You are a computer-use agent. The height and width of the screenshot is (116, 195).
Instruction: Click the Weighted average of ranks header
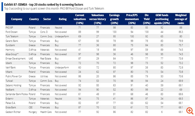[x=181, y=19]
